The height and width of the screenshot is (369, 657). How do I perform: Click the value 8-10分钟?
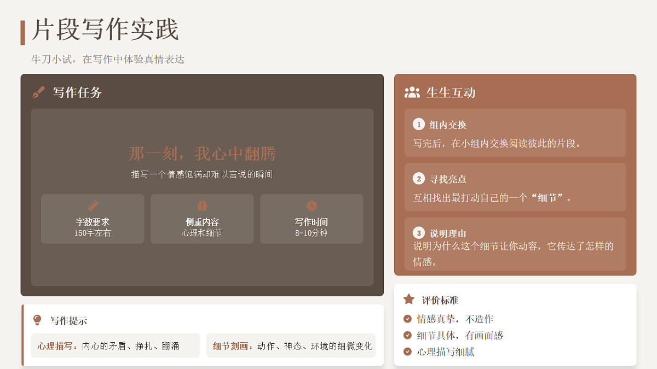(312, 233)
